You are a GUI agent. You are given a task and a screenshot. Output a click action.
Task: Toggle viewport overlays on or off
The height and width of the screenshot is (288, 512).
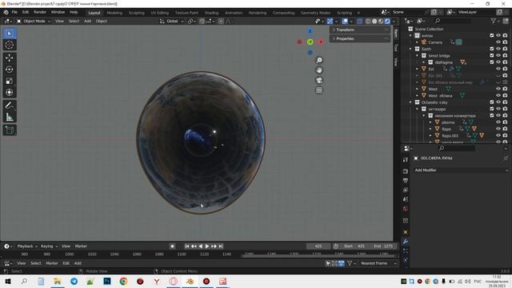[x=345, y=22]
